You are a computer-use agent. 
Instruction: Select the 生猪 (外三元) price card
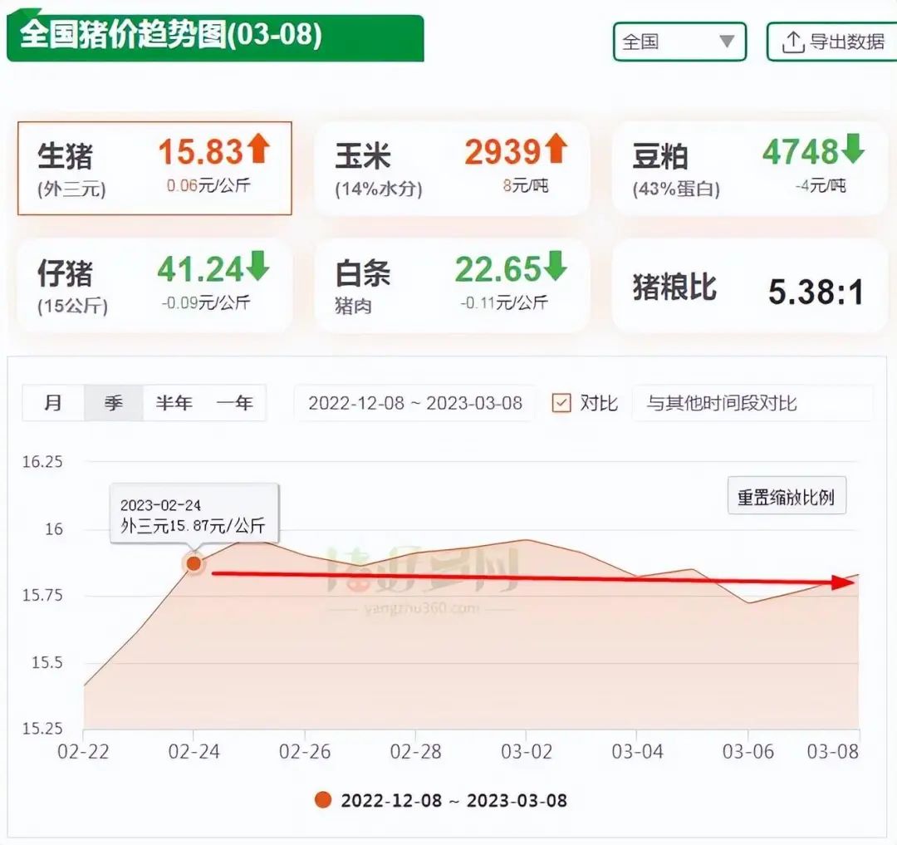click(x=154, y=168)
